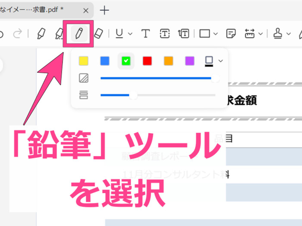Click the redo arrow icon
This screenshot has height=226, width=302.
coord(18,34)
